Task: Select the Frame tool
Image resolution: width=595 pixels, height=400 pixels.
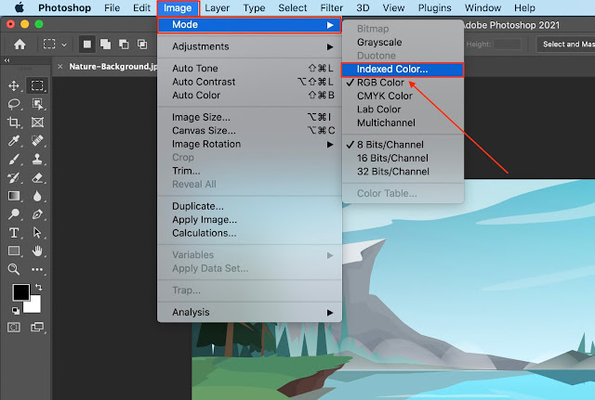Action: point(37,123)
